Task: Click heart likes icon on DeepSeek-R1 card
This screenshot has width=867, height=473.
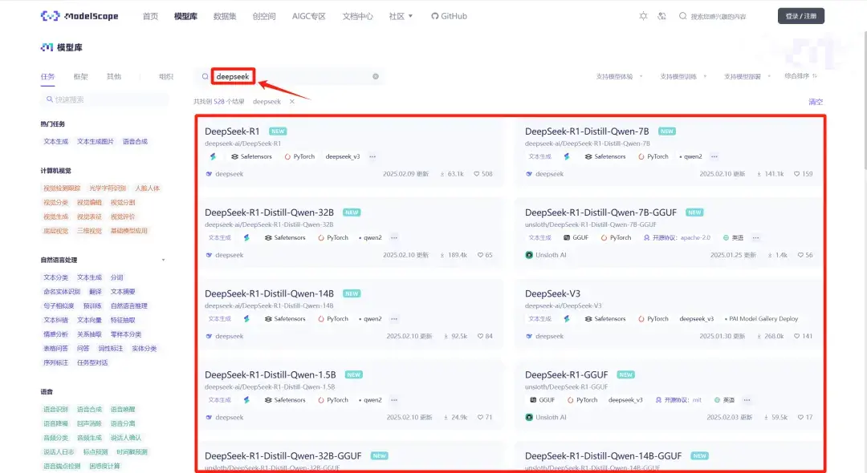Action: coord(477,174)
